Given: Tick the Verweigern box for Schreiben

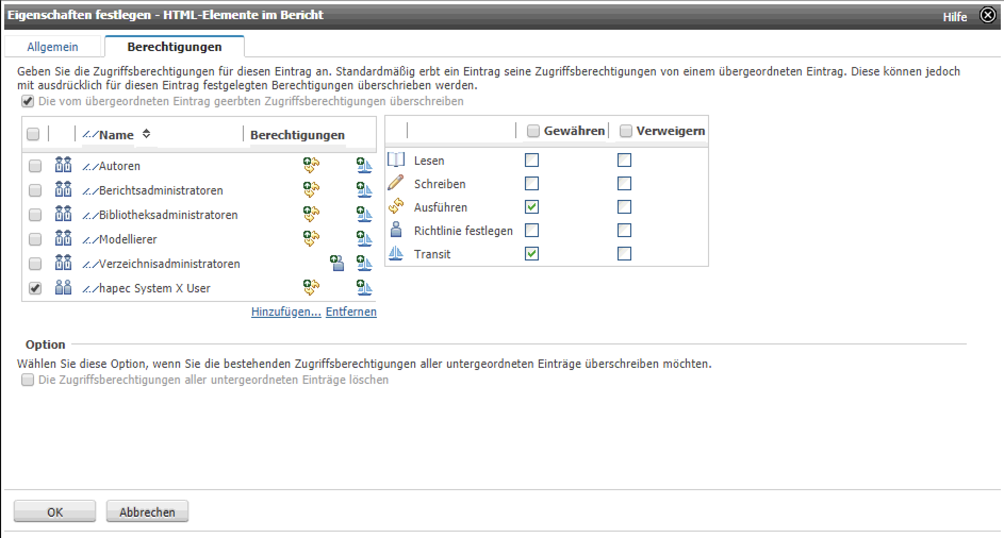Looking at the screenshot, I should (624, 183).
